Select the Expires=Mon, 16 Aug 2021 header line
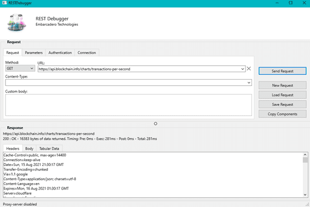Screen dimensions: 310x207 click(x=36, y=188)
